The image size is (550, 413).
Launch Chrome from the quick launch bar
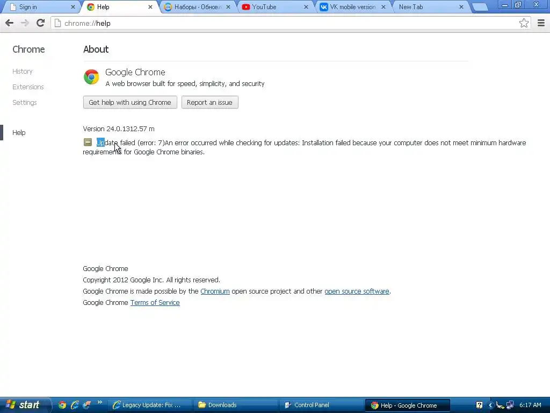click(x=62, y=405)
